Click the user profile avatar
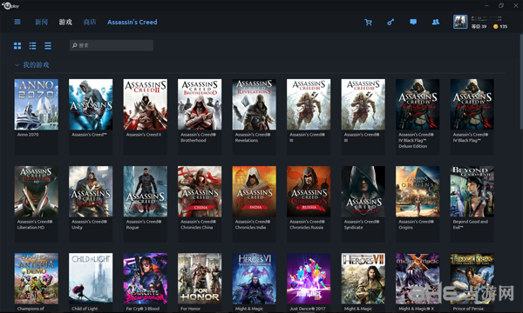The image size is (523, 313). point(460,22)
